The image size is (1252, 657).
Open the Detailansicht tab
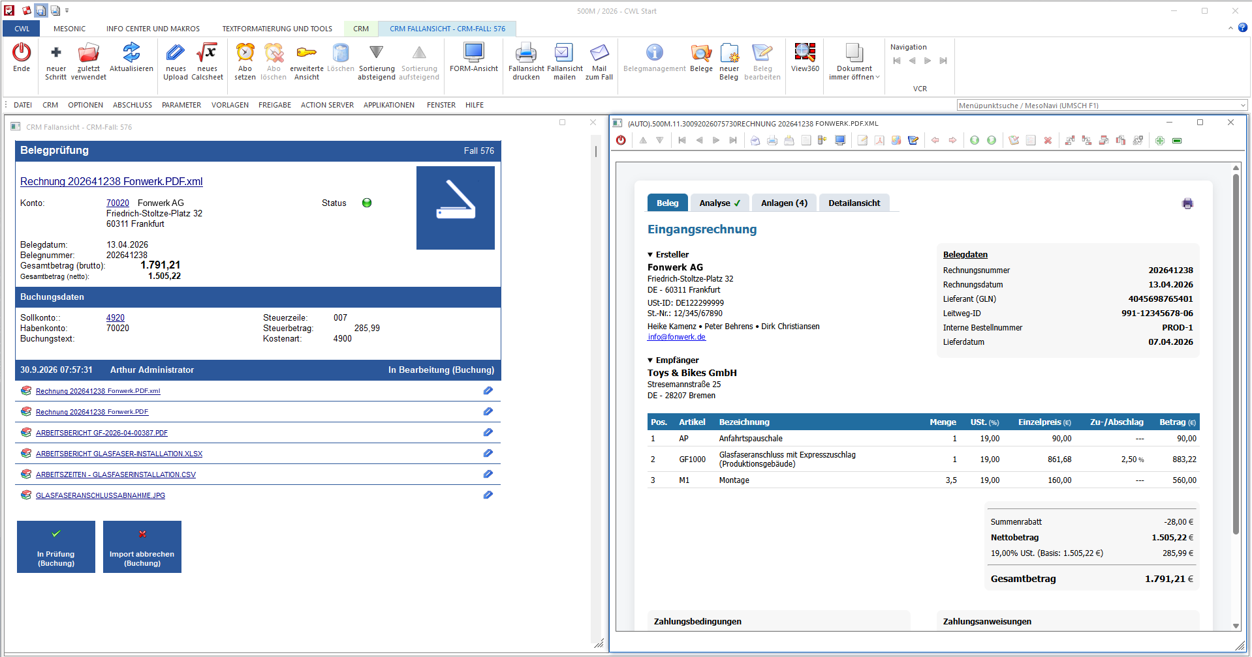(x=854, y=203)
